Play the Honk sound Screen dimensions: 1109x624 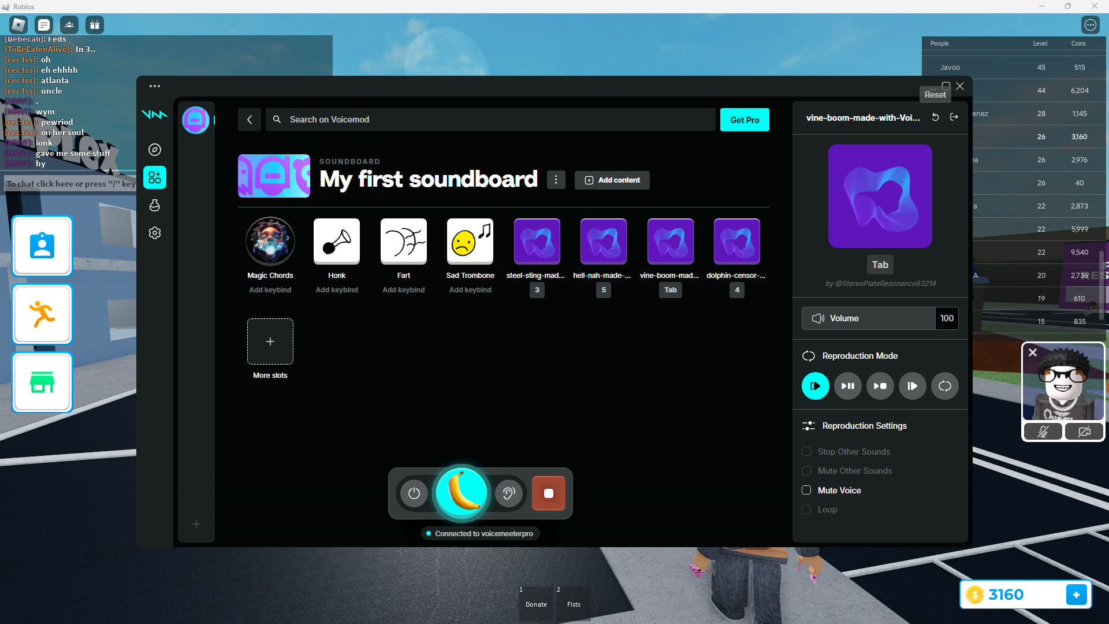[x=337, y=242]
